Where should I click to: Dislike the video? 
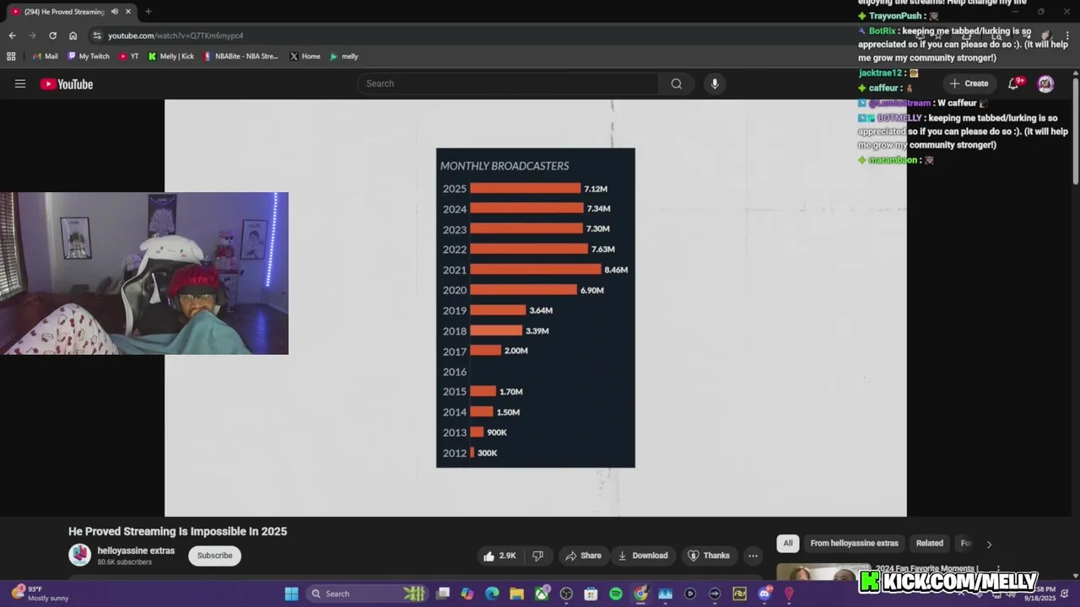tap(537, 556)
